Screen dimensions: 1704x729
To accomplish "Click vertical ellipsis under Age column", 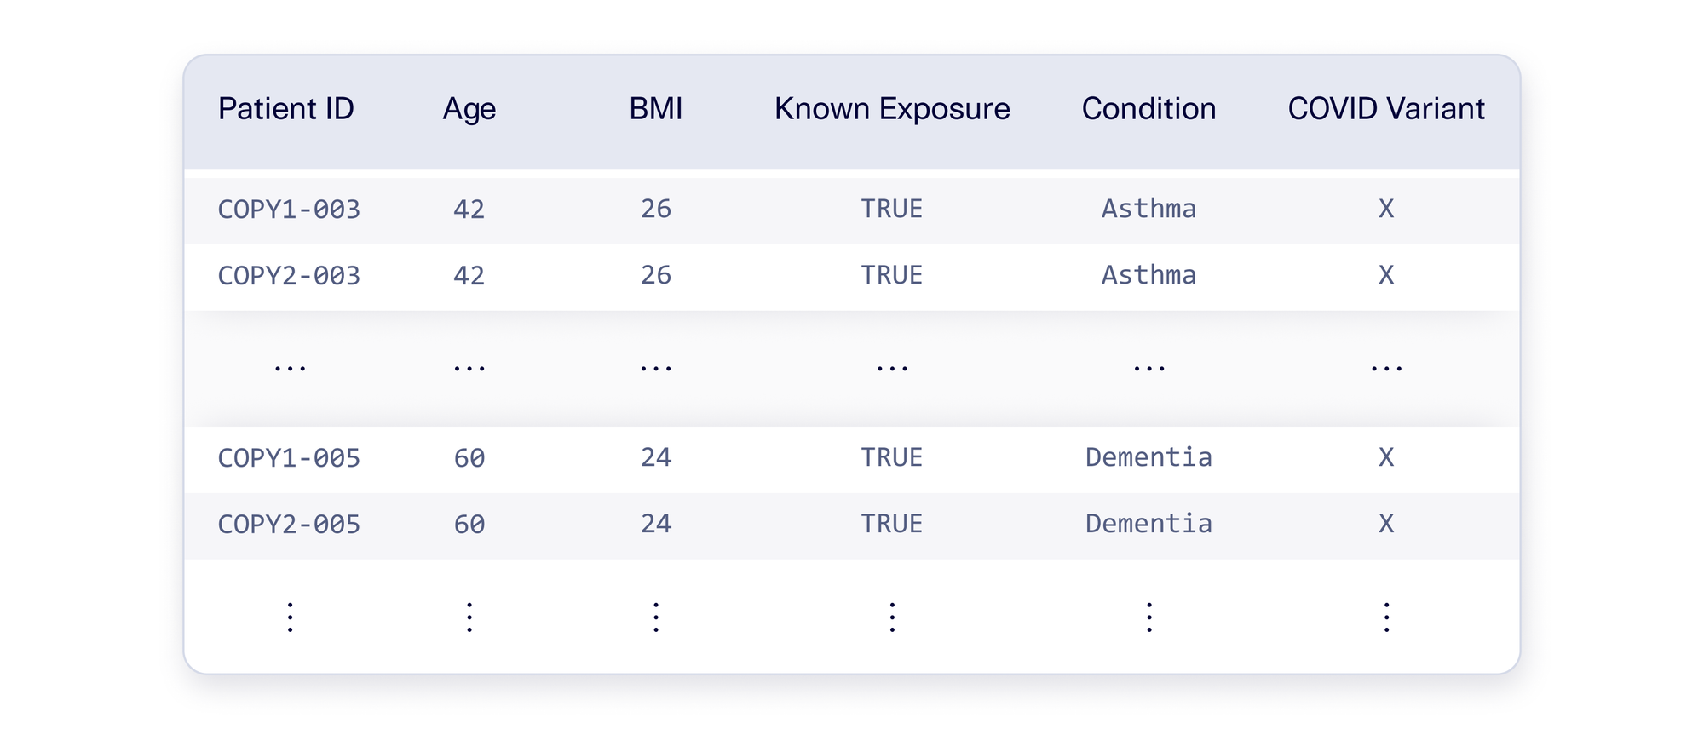I will point(469,617).
